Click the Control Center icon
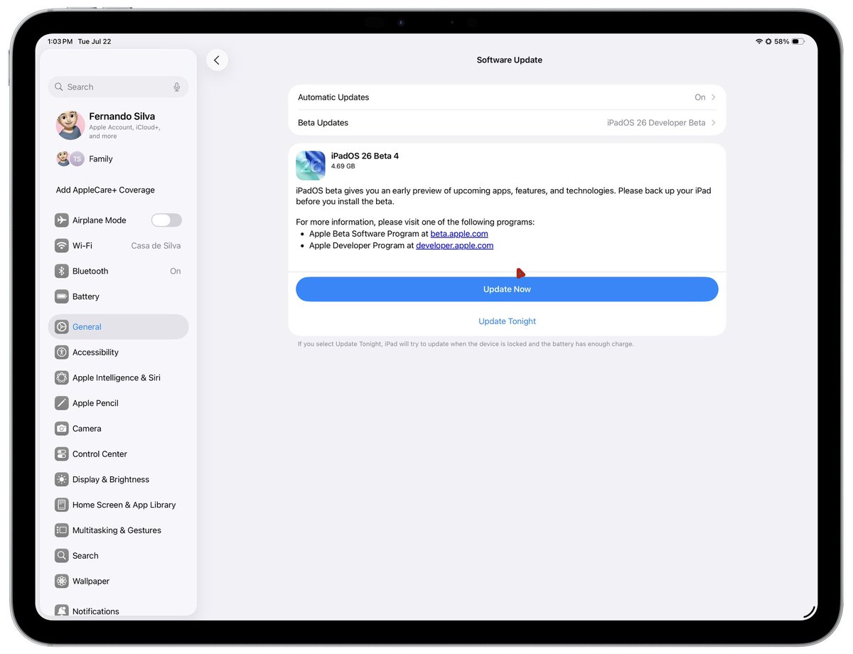This screenshot has height=654, width=853. point(62,454)
